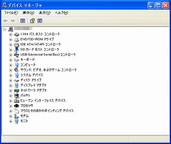
Task: Expand the IDE ATA/ATAPI コントローラ node
Action: [11, 45]
